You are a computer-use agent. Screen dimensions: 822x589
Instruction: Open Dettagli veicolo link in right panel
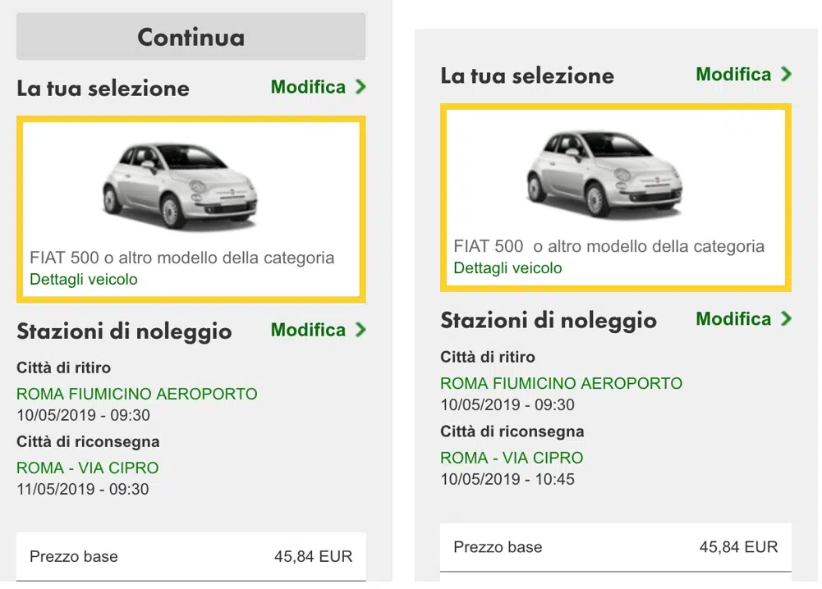pyautogui.click(x=507, y=268)
